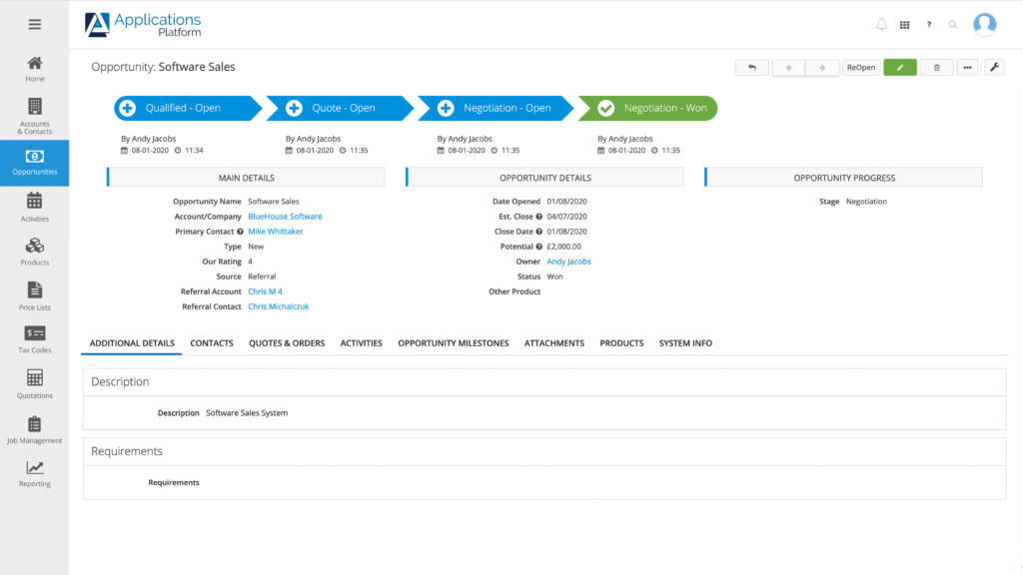
Task: Open Tax Codes in the sidebar
Action: click(34, 339)
